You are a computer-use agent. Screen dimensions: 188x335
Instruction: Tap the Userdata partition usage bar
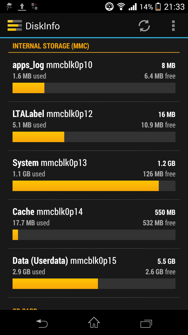click(x=94, y=284)
